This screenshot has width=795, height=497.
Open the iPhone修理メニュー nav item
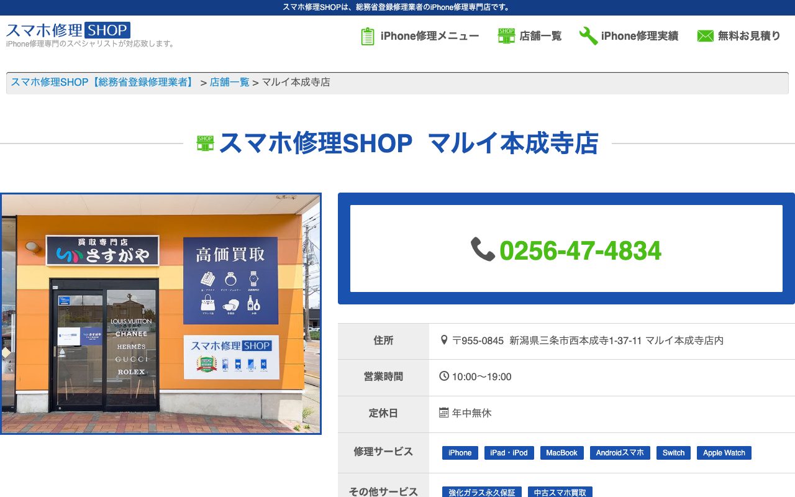[x=430, y=36]
